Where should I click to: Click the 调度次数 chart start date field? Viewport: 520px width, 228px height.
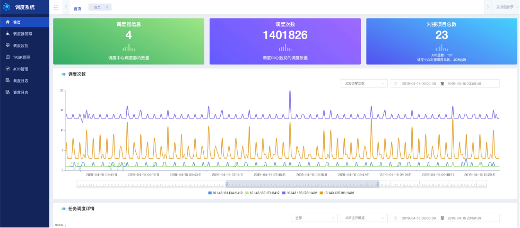419,84
